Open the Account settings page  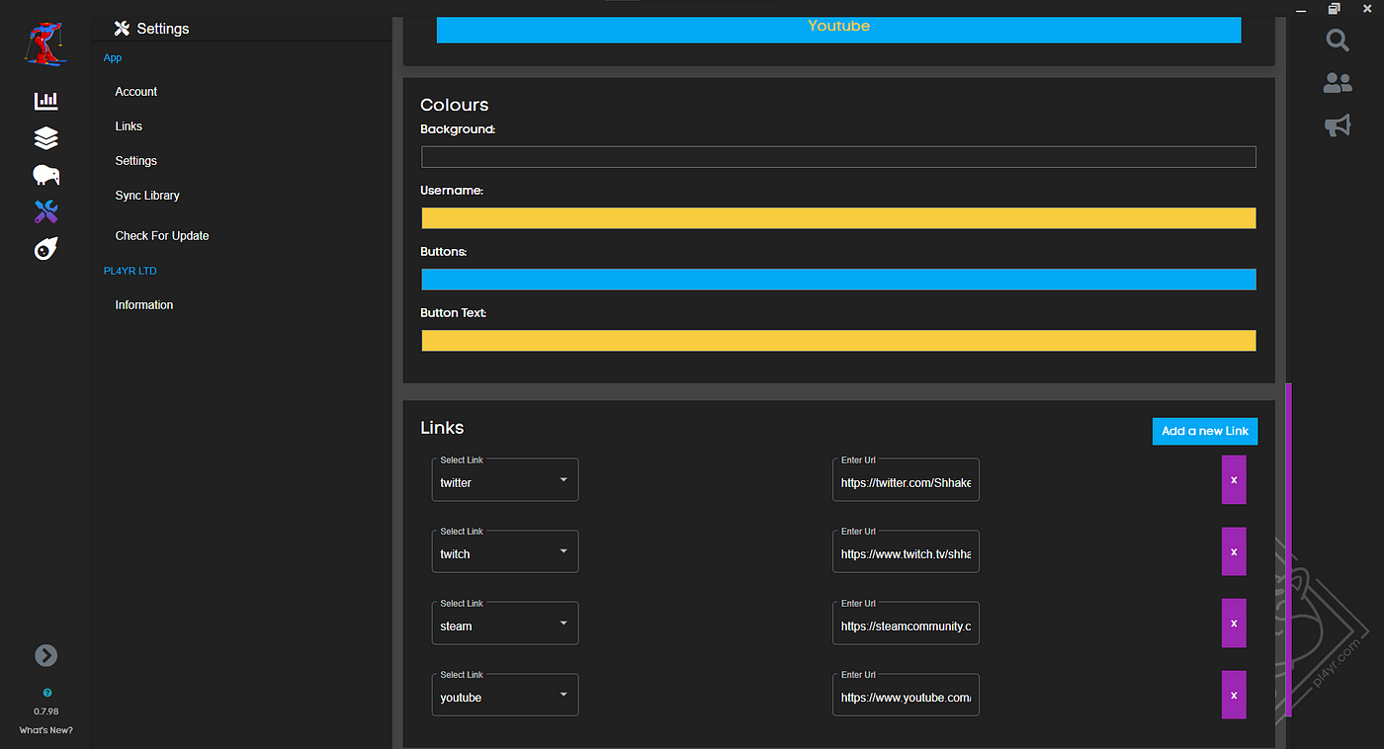pos(136,92)
